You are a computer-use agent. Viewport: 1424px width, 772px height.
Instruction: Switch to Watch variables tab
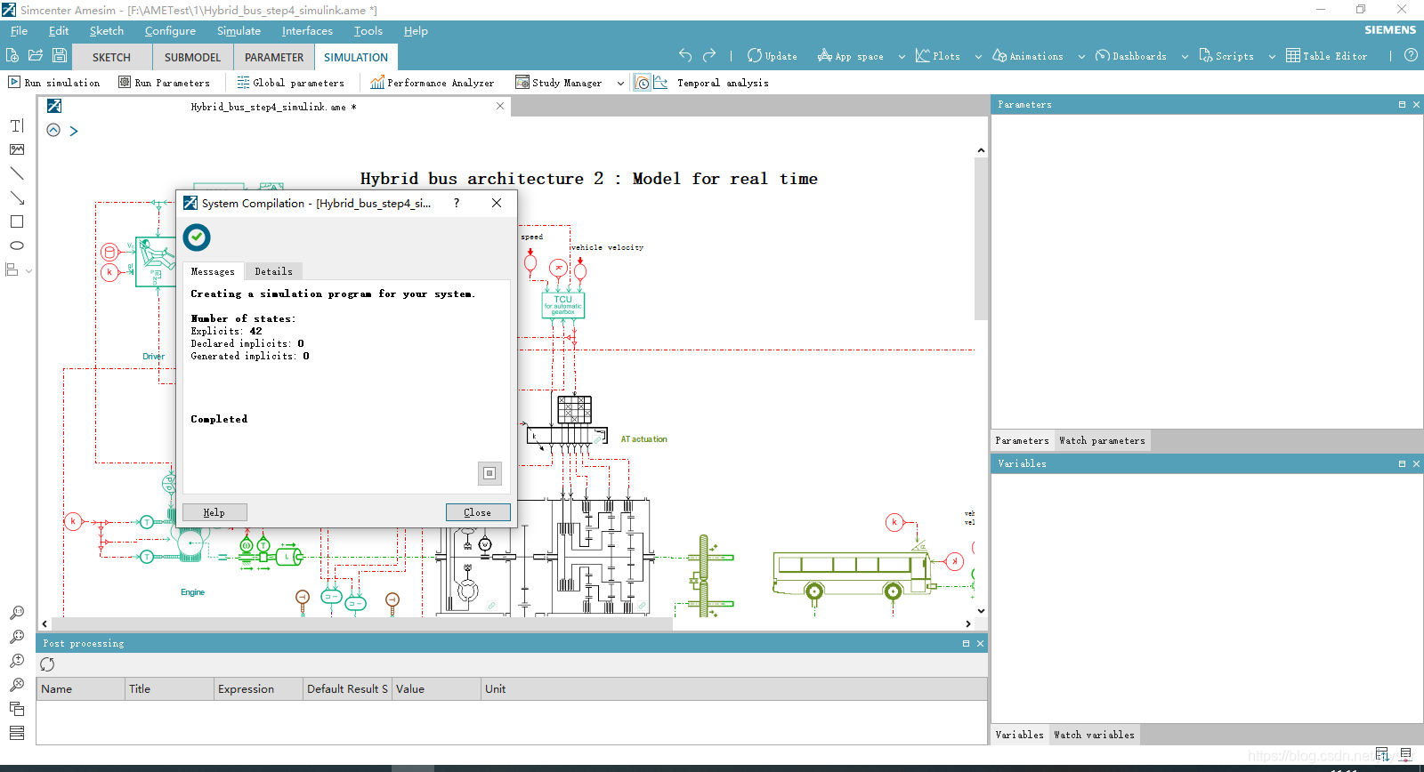[x=1094, y=735]
